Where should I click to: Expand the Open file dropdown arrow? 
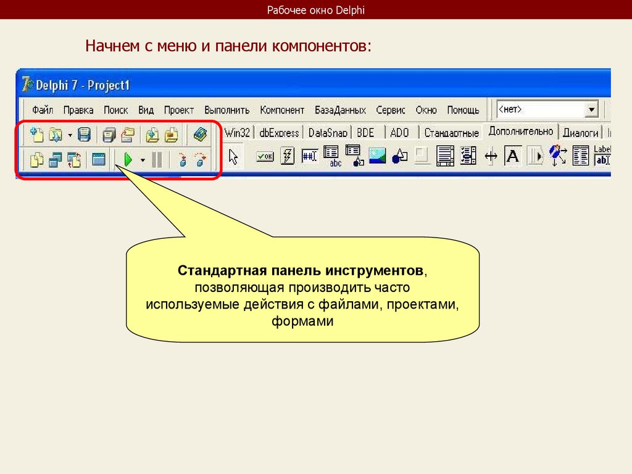pyautogui.click(x=70, y=135)
